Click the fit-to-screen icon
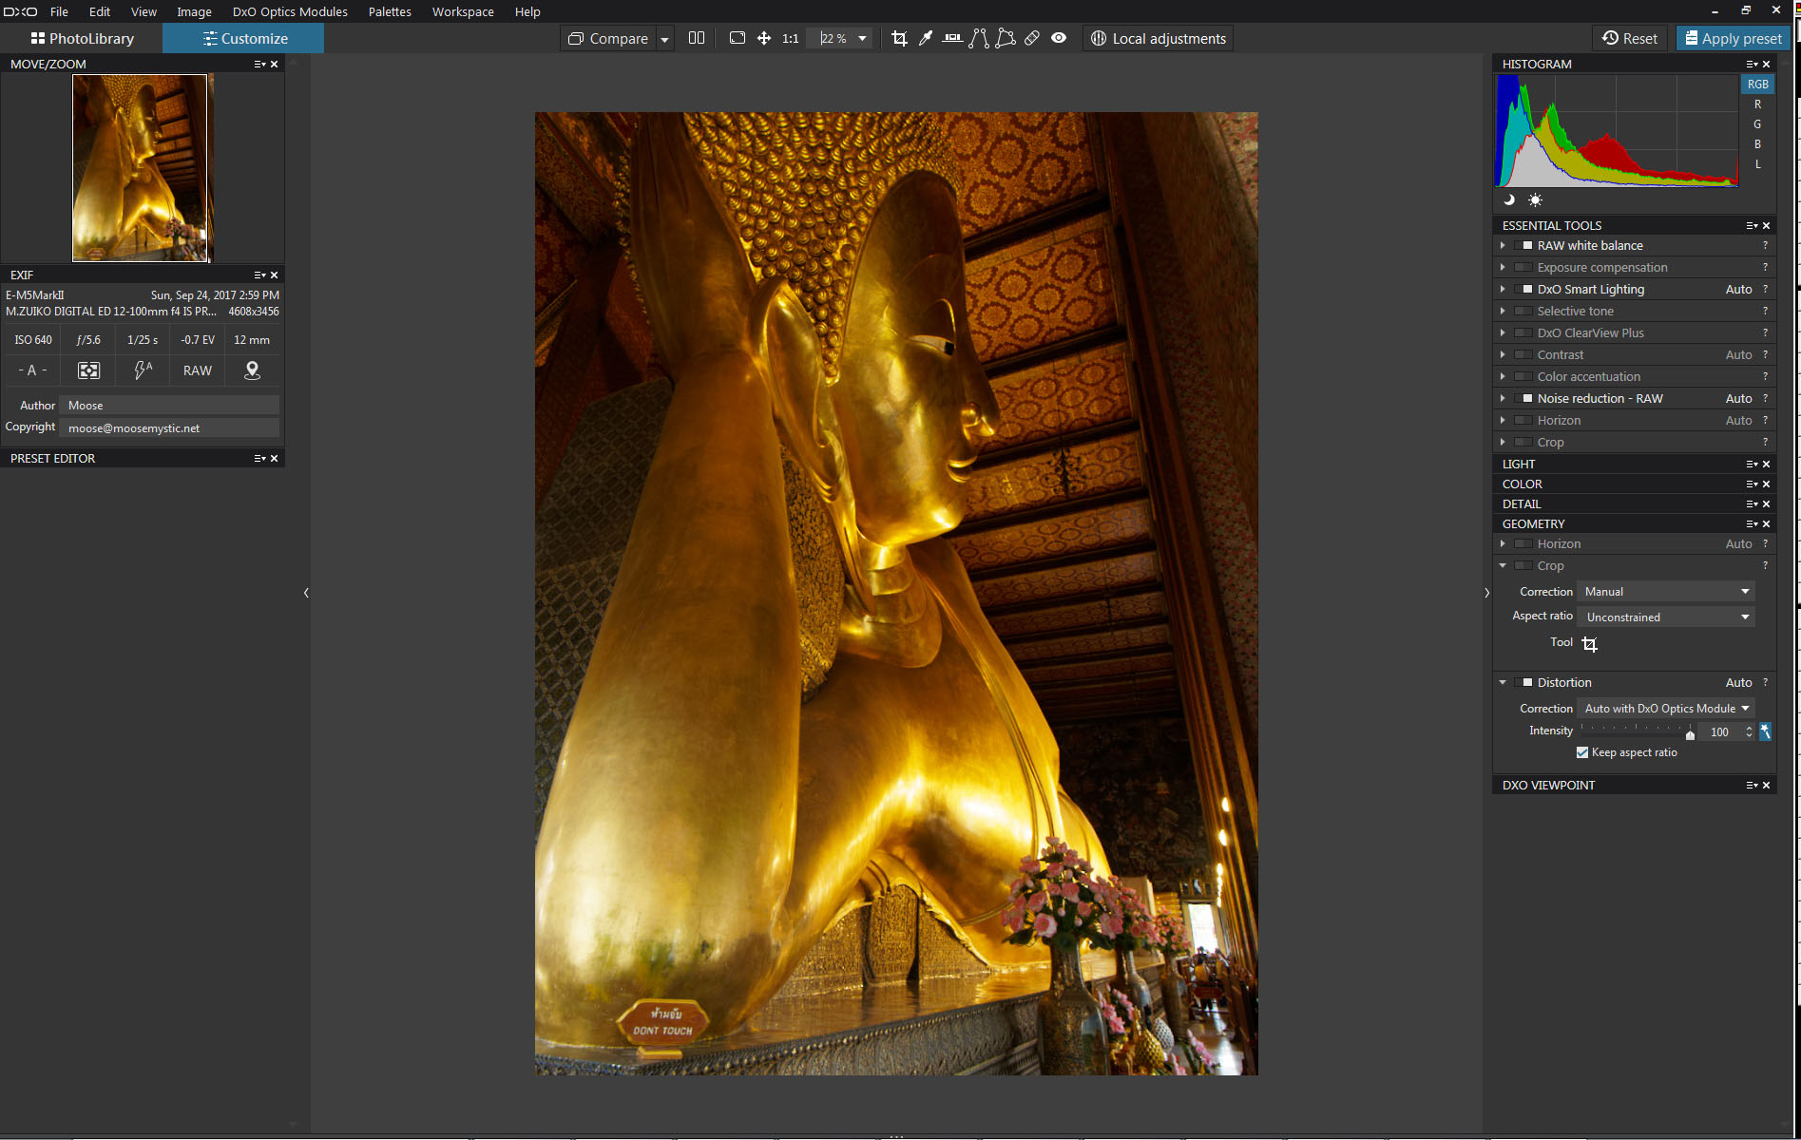Viewport: 1801px width, 1140px height. click(x=738, y=38)
